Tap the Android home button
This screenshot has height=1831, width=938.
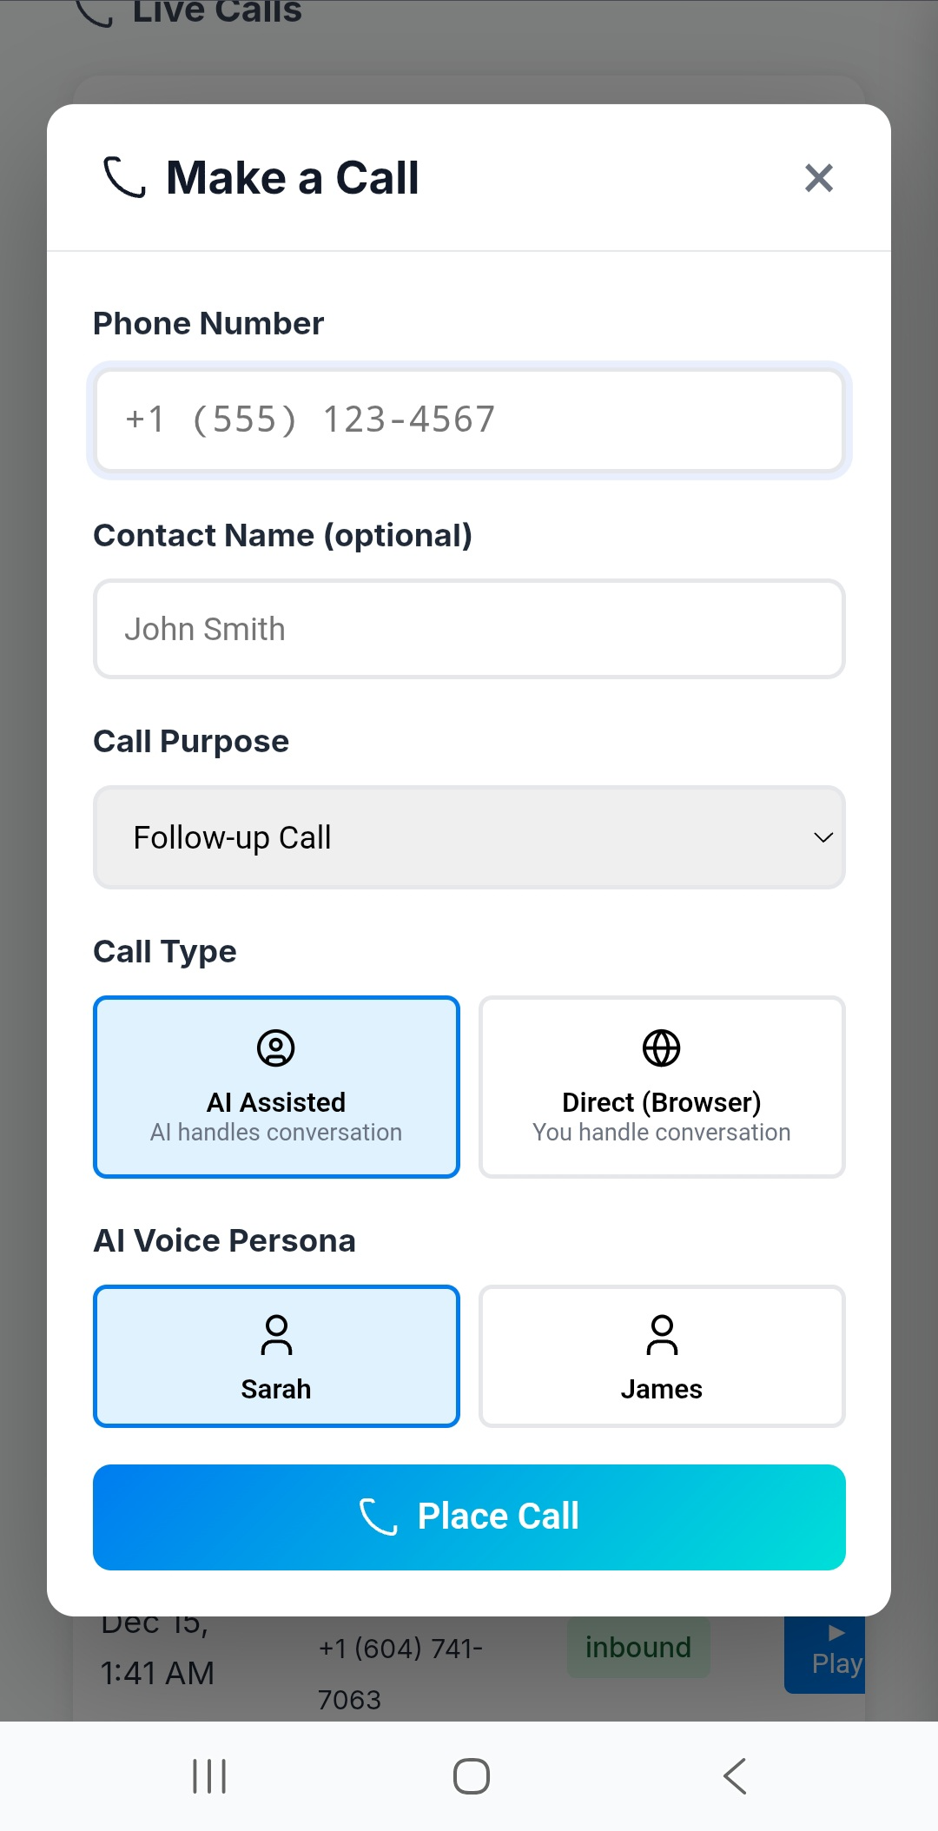click(469, 1775)
